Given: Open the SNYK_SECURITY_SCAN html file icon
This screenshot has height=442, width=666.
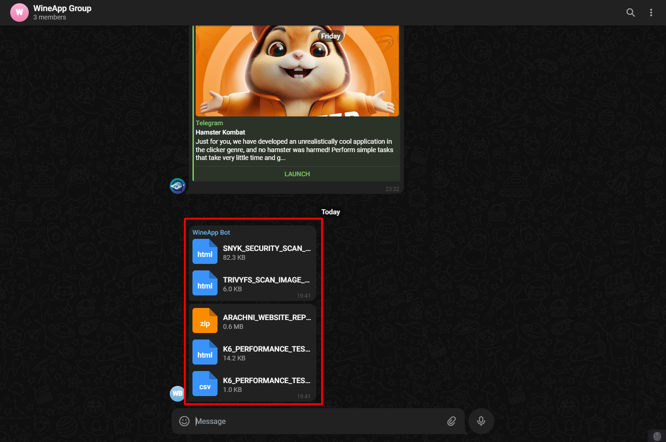Looking at the screenshot, I should click(205, 251).
